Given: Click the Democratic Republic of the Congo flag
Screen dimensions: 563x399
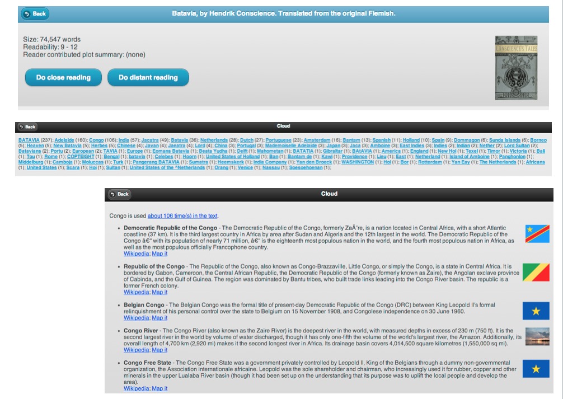Looking at the screenshot, I should 537,234.
